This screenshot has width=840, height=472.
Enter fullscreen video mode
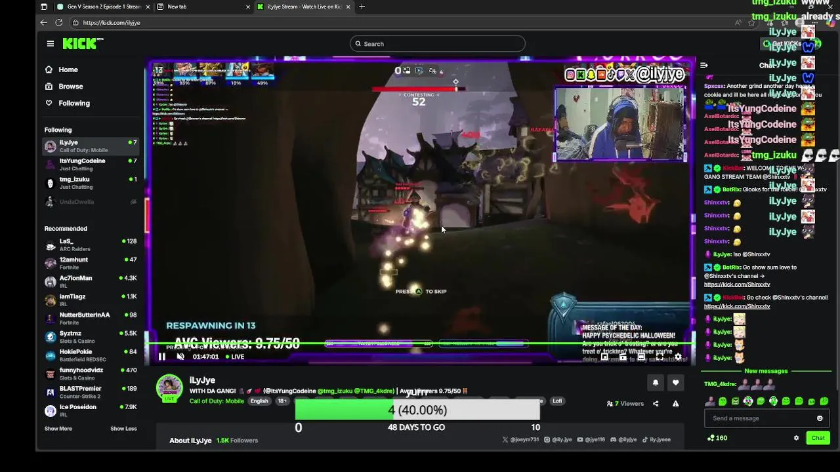pyautogui.click(x=660, y=357)
